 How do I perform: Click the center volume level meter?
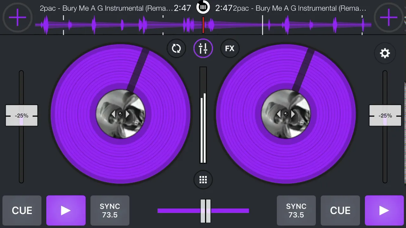203,115
